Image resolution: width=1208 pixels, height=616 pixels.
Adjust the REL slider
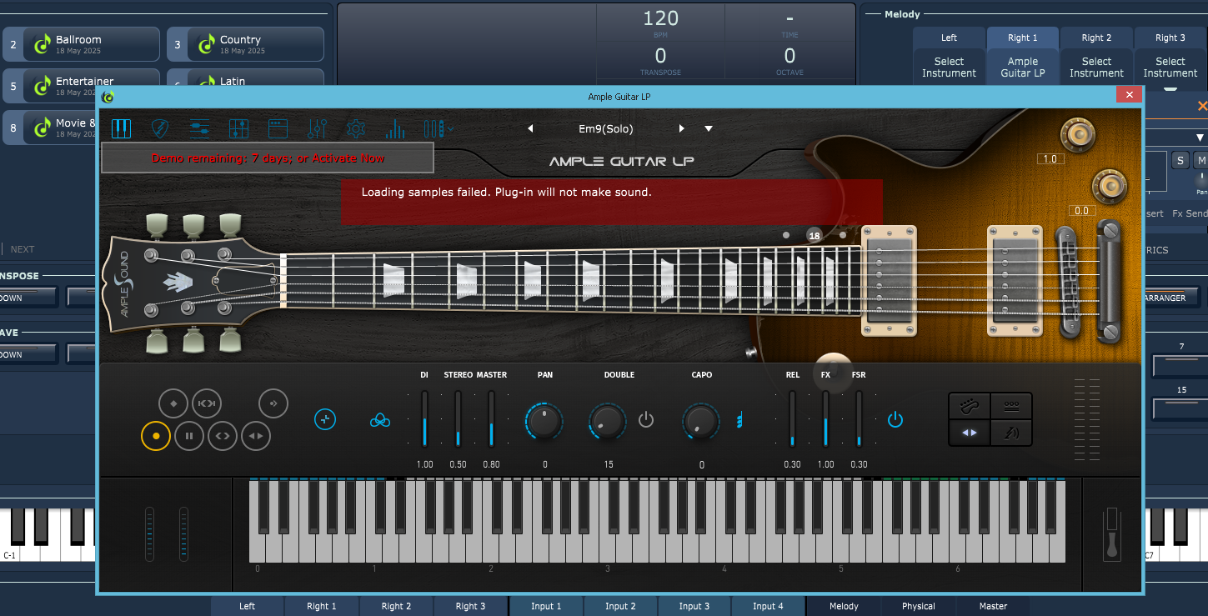792,418
